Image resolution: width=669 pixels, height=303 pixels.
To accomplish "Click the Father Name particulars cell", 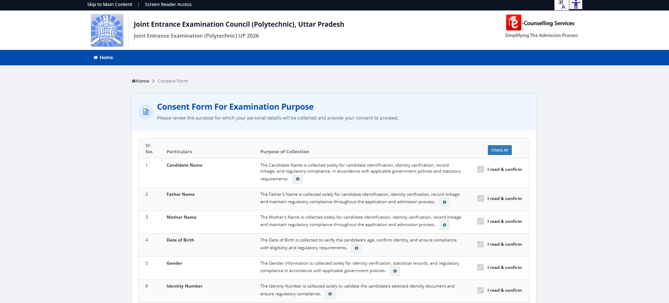I will [180, 194].
